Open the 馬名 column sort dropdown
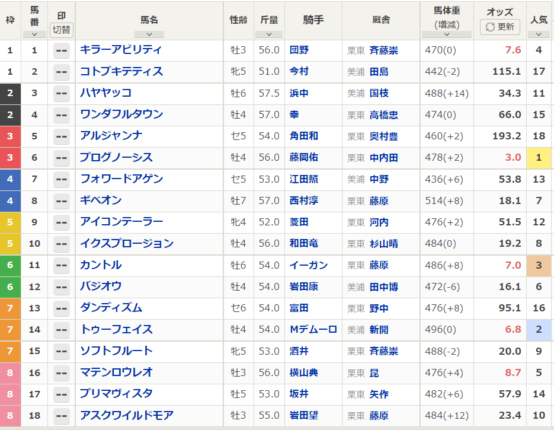 click(149, 34)
